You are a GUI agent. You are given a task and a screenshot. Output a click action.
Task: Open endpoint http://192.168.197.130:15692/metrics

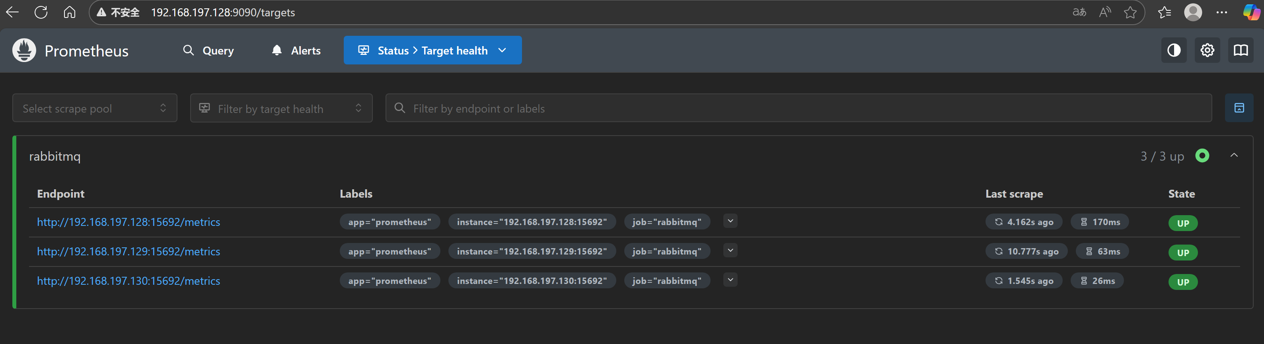coord(129,281)
